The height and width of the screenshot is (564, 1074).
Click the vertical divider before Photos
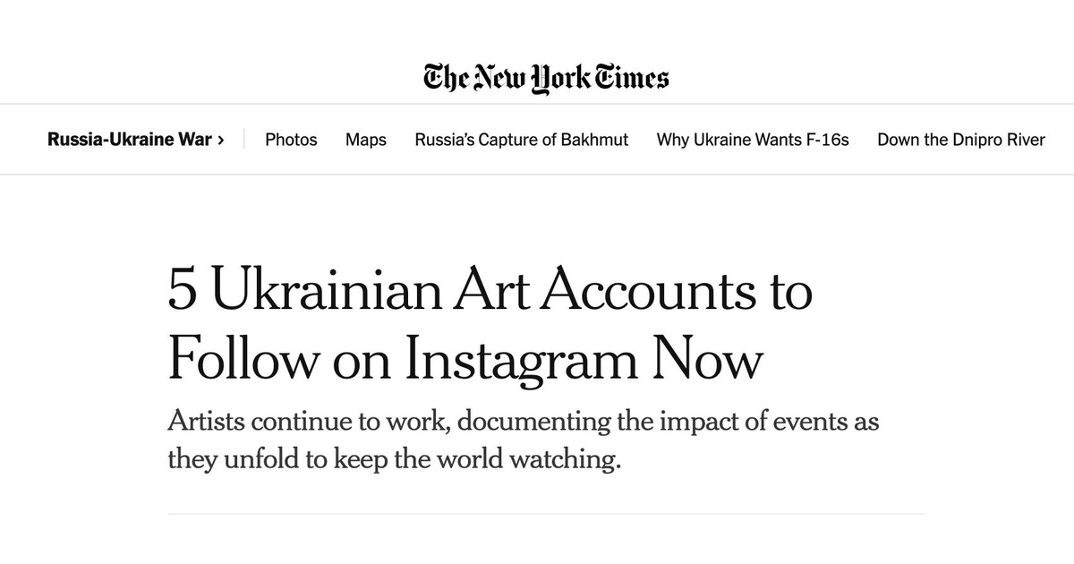(x=244, y=140)
